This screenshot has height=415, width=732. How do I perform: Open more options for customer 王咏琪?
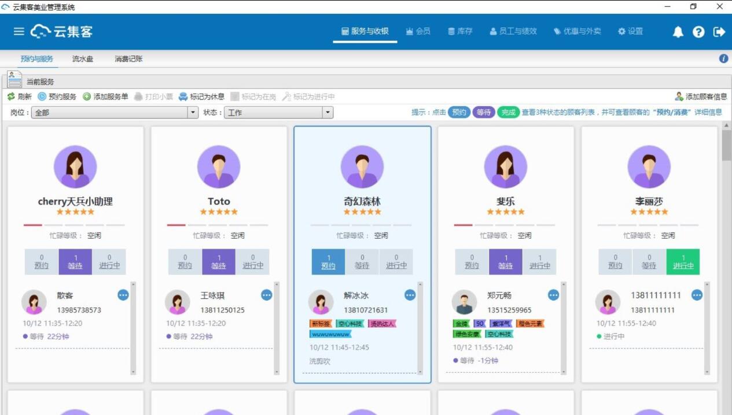click(267, 295)
